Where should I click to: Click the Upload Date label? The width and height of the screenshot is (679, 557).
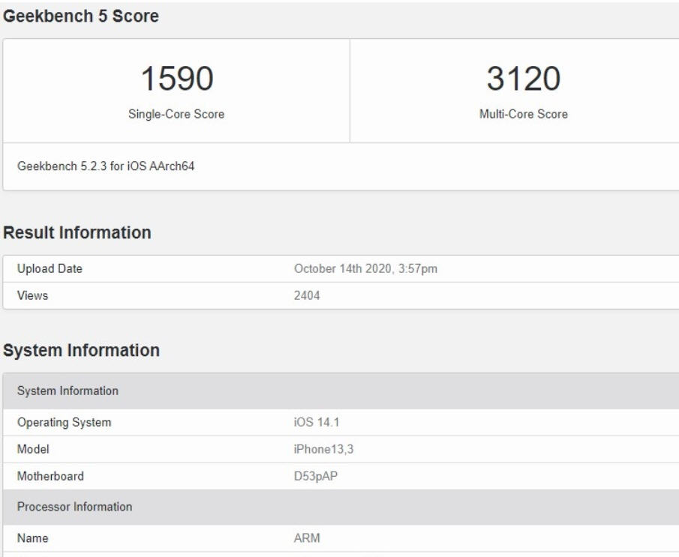click(50, 269)
